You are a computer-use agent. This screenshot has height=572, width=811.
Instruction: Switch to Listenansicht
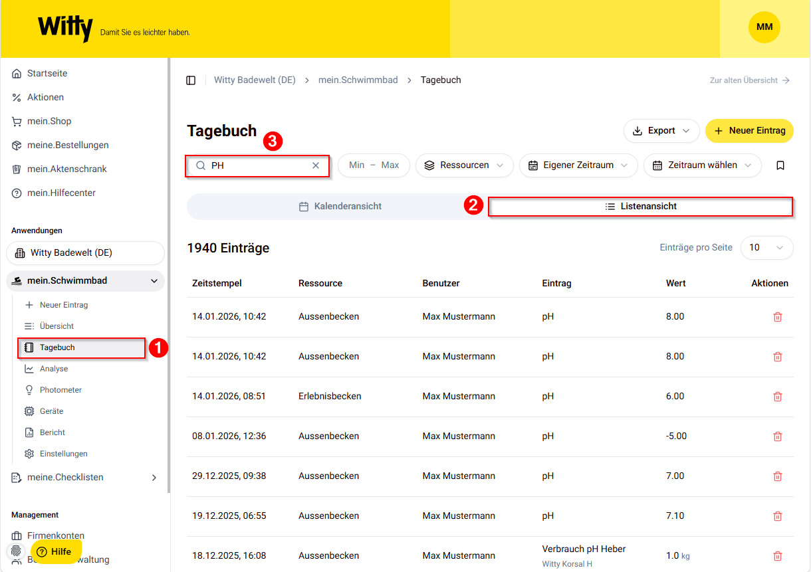640,207
